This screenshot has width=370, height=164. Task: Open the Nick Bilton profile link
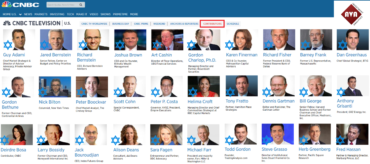coord(50,102)
